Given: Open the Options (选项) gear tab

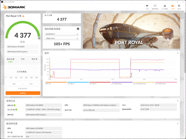Looking at the screenshot, I should pos(179,7).
